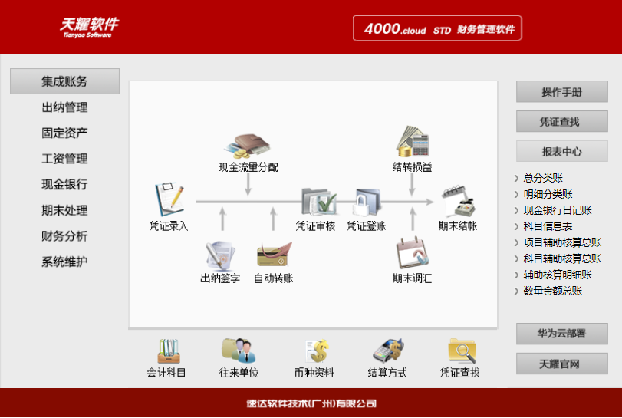Click the 凭证登账 posting lock icon
The image size is (622, 418).
point(367,202)
